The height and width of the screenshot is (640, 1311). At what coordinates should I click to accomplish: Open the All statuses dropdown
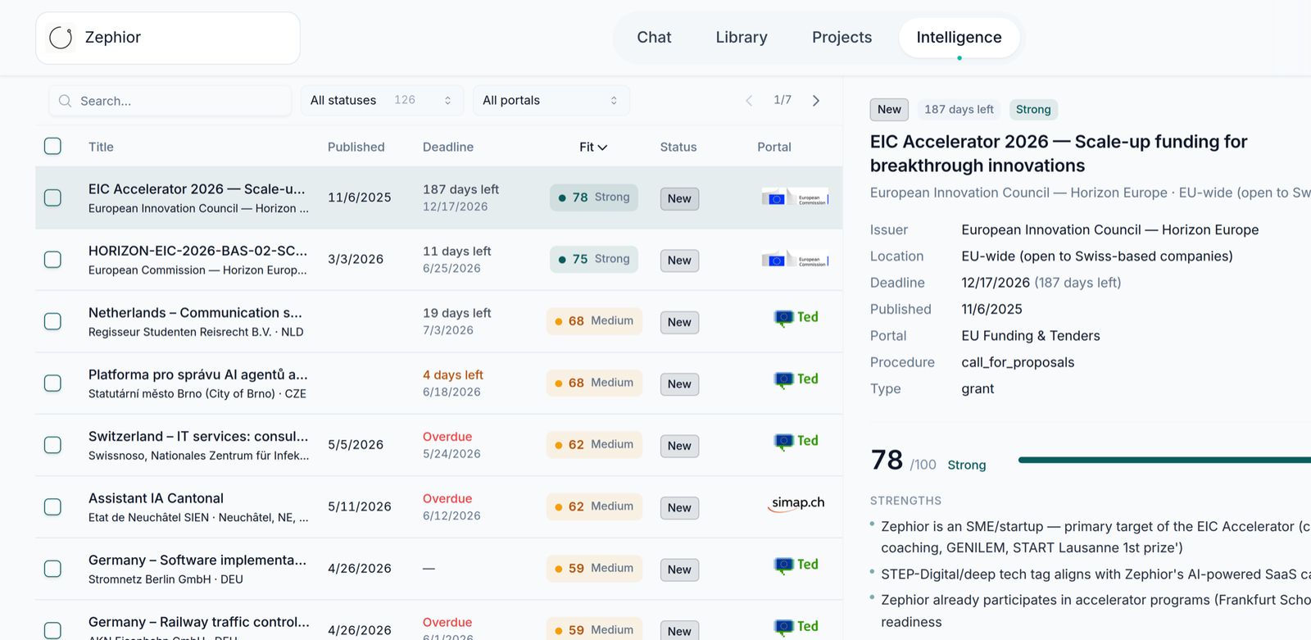pyautogui.click(x=382, y=101)
